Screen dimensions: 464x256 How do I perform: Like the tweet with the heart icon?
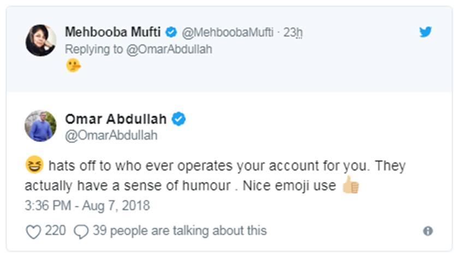click(33, 231)
